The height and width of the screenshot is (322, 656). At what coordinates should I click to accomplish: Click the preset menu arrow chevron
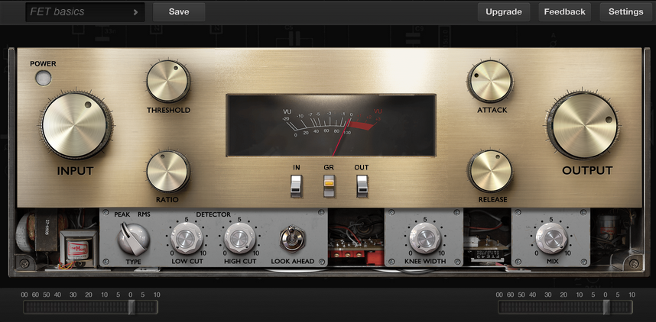coord(135,12)
